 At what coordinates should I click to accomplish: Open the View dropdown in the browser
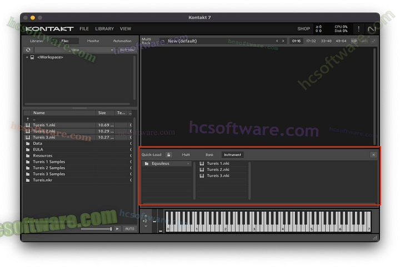tap(74, 50)
